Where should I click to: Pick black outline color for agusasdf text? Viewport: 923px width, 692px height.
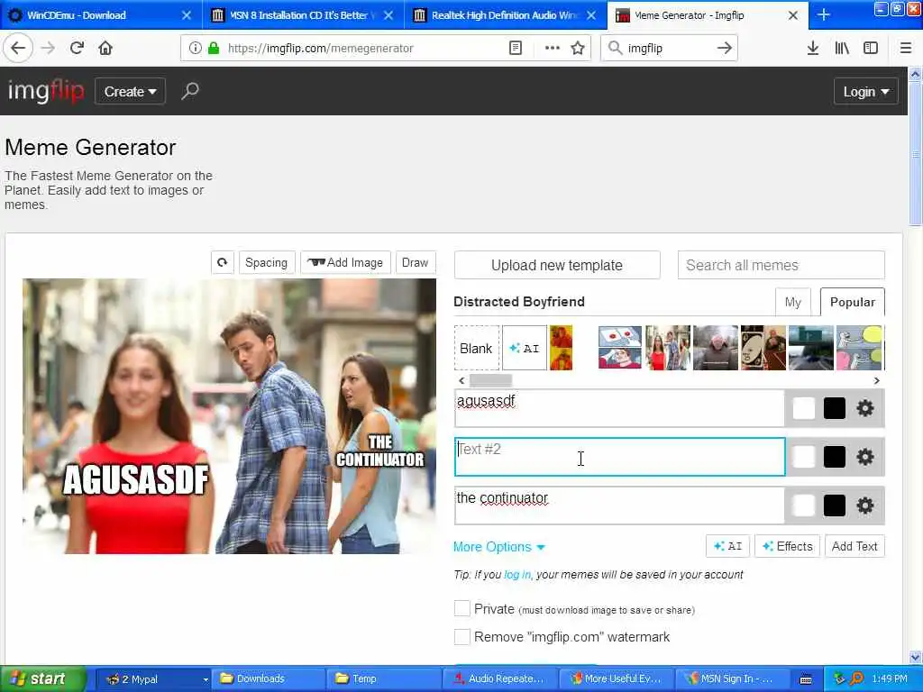[x=834, y=408]
